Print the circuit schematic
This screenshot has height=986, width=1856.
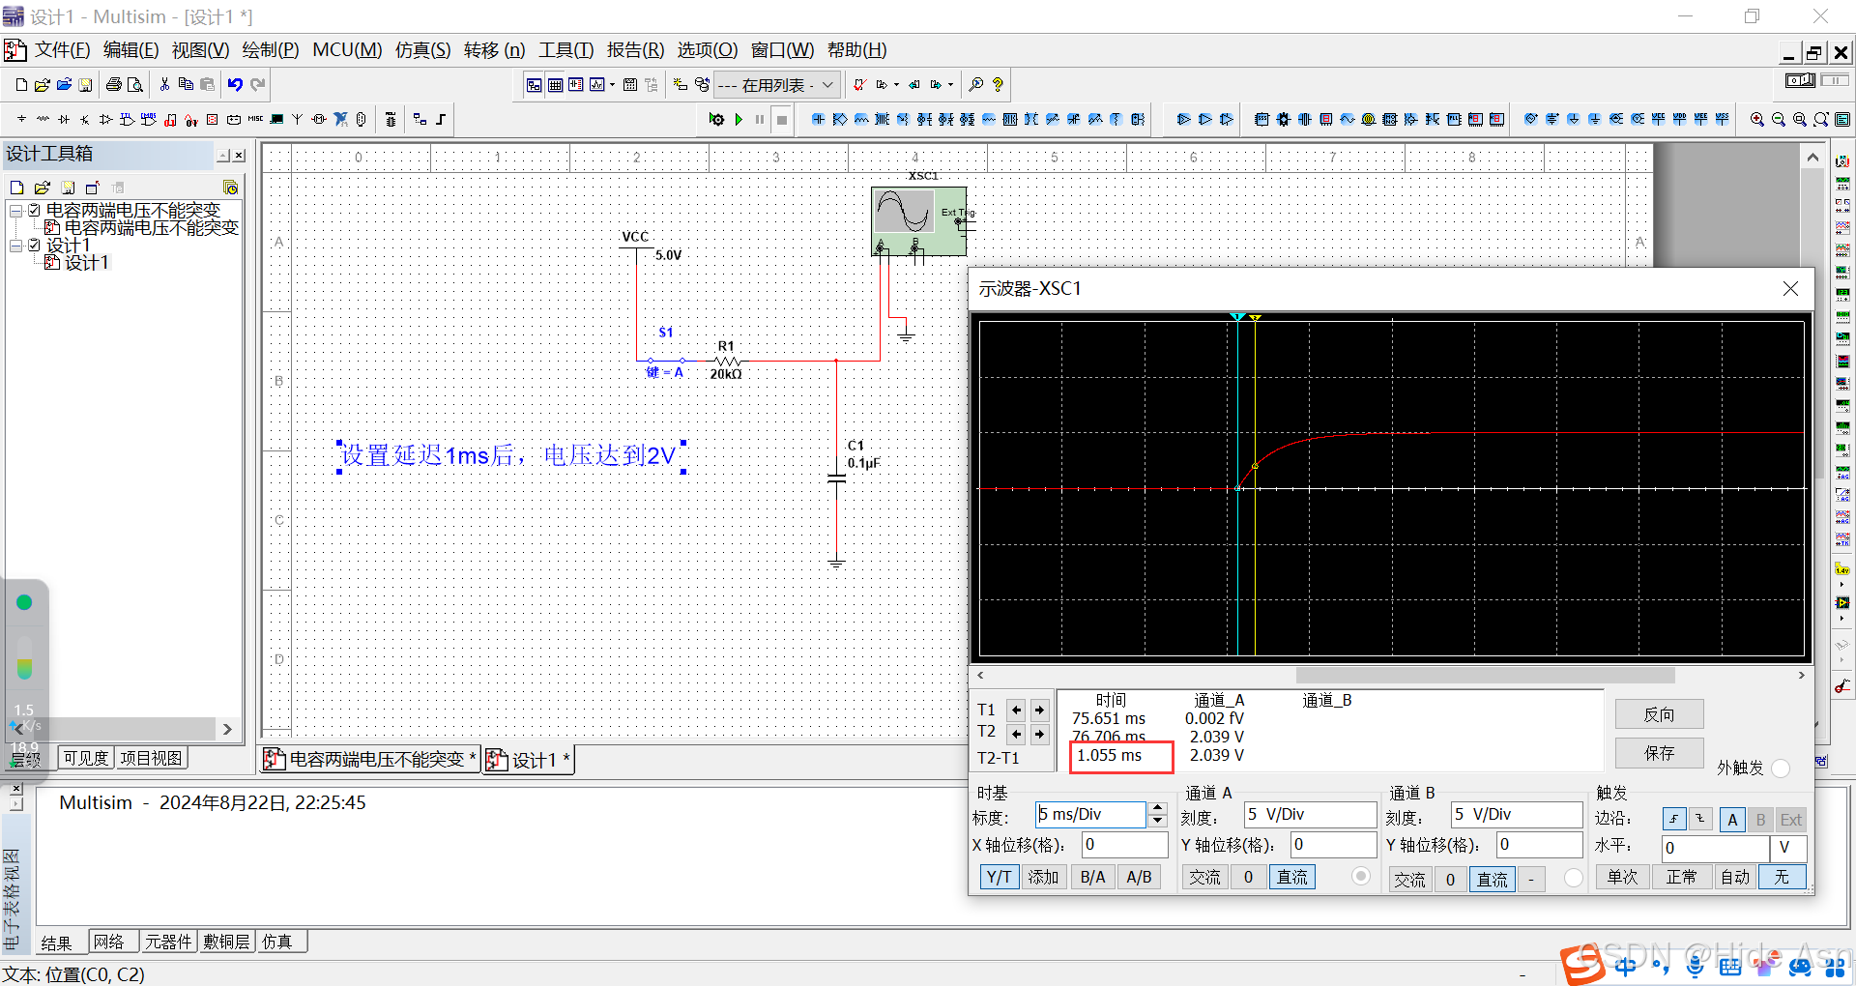(x=114, y=85)
